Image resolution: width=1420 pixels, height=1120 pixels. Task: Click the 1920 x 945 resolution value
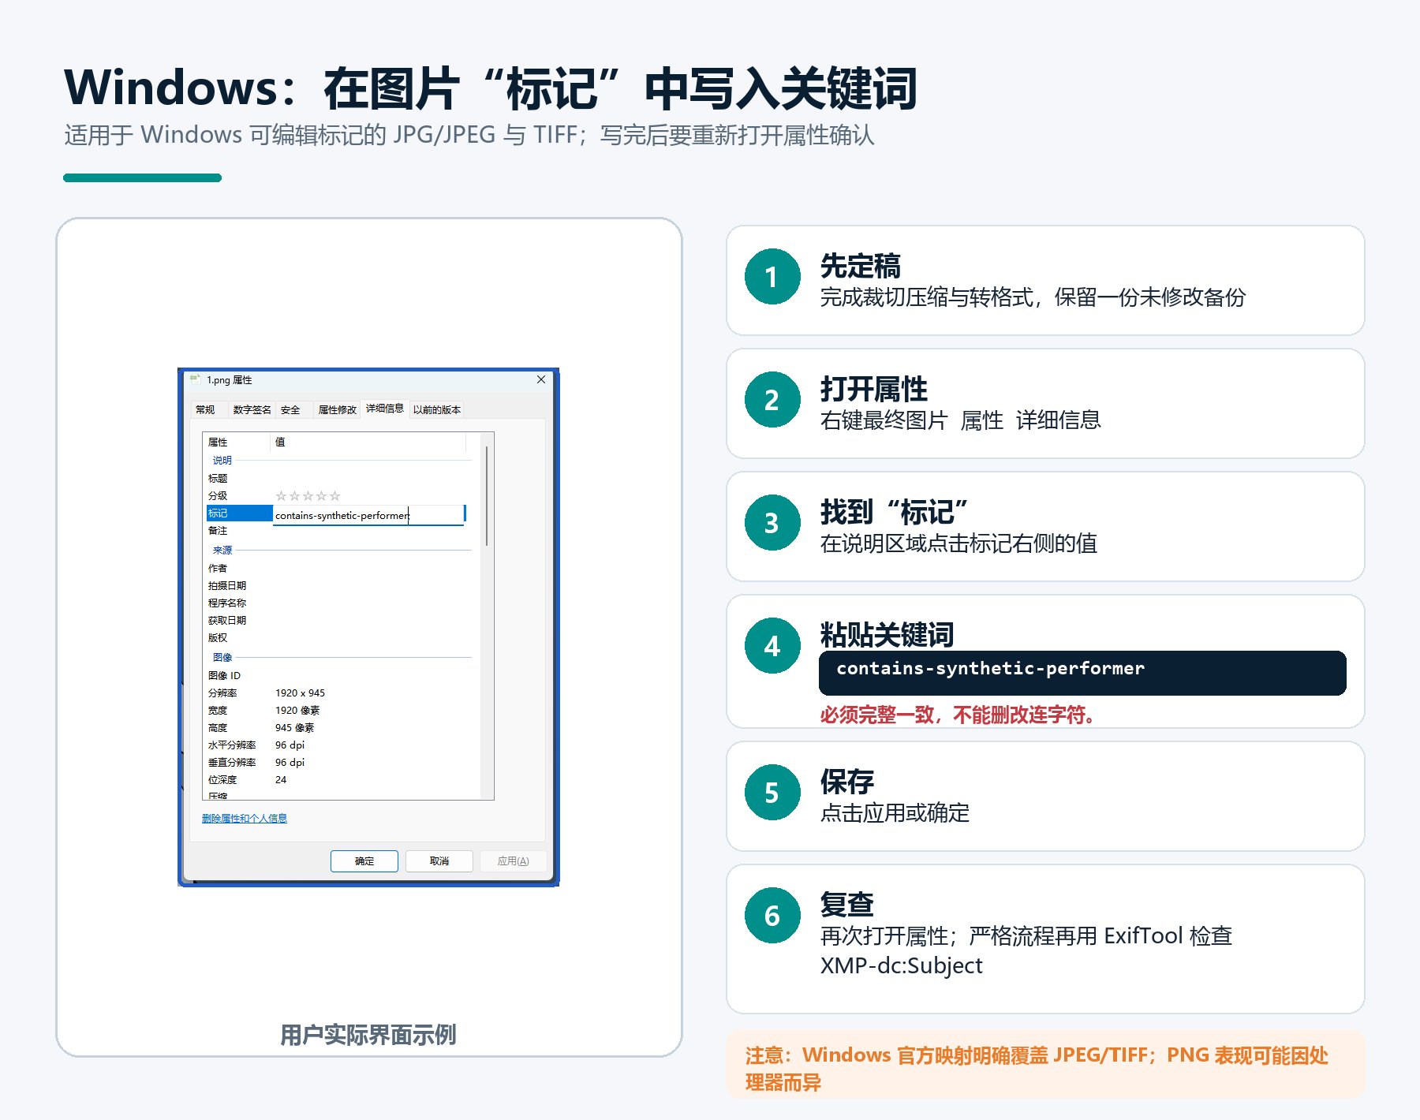(x=300, y=693)
